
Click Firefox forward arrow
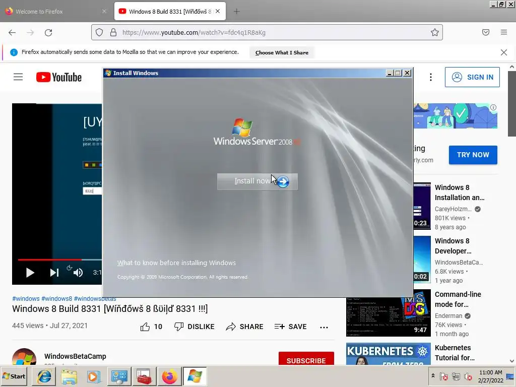coord(30,33)
